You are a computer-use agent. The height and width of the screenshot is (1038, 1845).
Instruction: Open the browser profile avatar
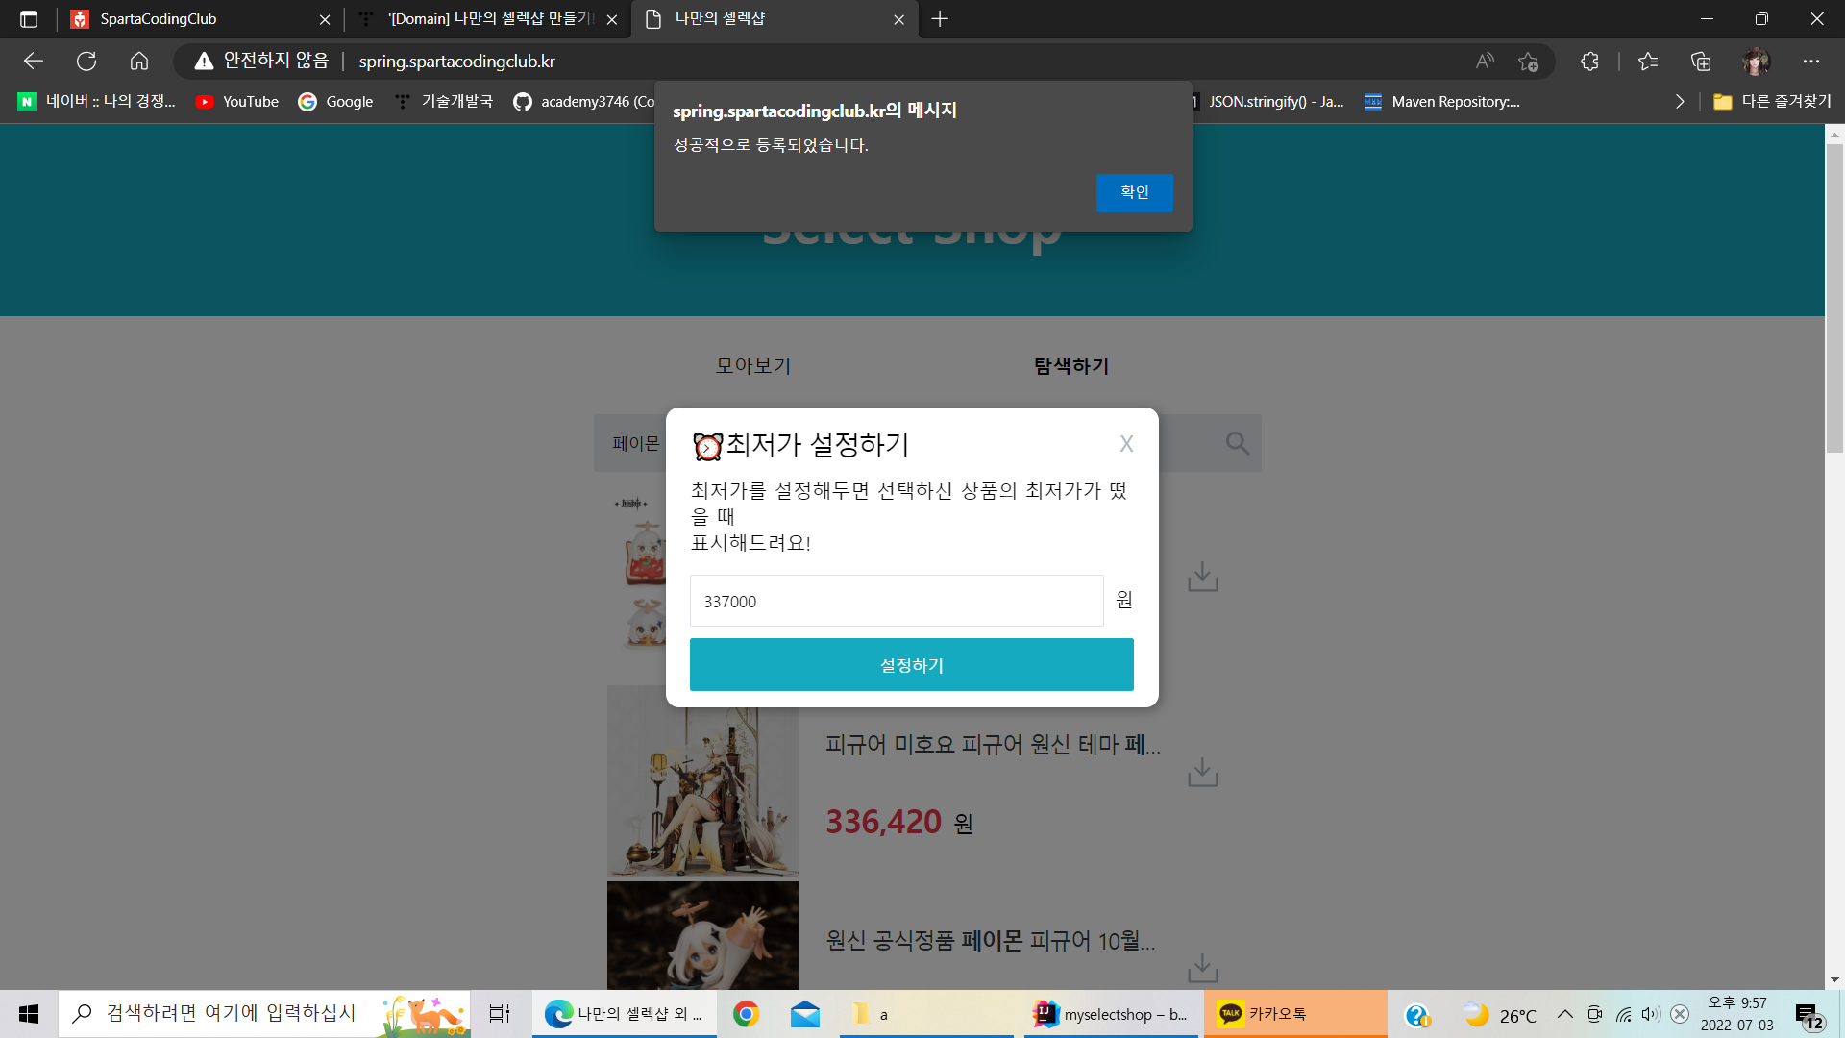(x=1756, y=62)
